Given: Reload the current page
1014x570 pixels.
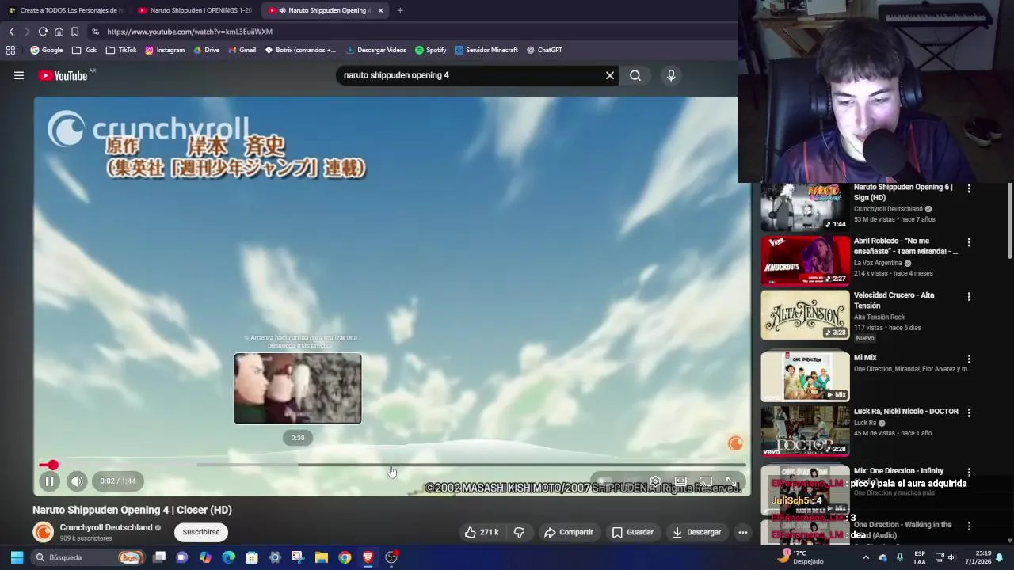Looking at the screenshot, I should 43,32.
